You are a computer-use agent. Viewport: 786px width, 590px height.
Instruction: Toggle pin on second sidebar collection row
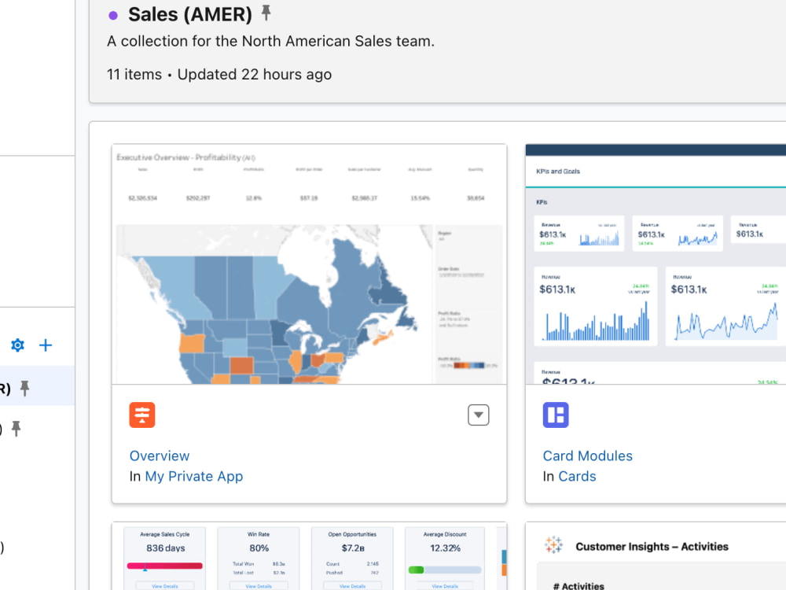pyautogui.click(x=16, y=429)
